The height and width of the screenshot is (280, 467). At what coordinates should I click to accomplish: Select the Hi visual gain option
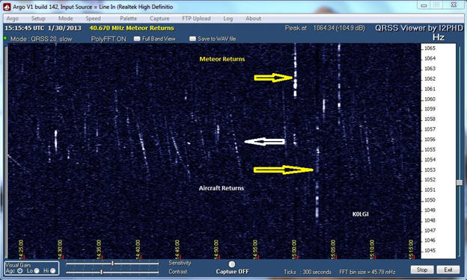[x=52, y=271]
